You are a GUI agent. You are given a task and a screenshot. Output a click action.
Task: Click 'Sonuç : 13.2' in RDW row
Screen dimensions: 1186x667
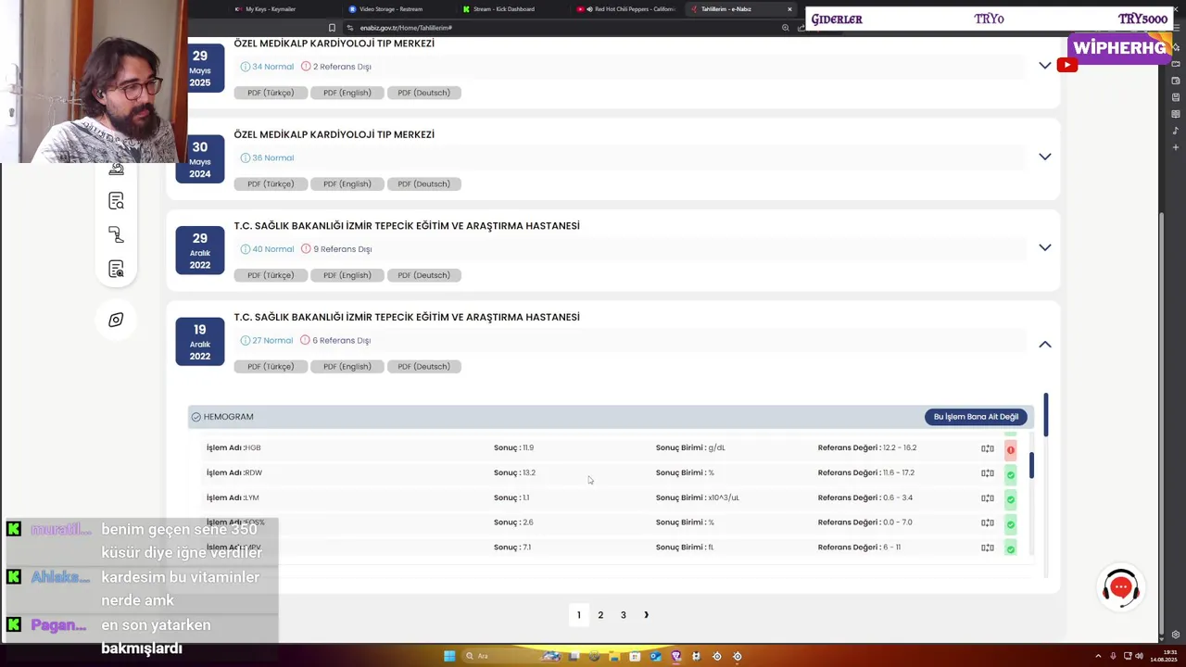515,472
